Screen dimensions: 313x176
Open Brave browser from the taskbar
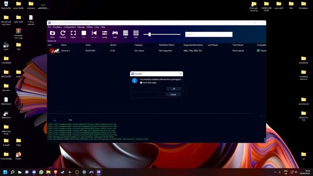pyautogui.click(x=55, y=172)
